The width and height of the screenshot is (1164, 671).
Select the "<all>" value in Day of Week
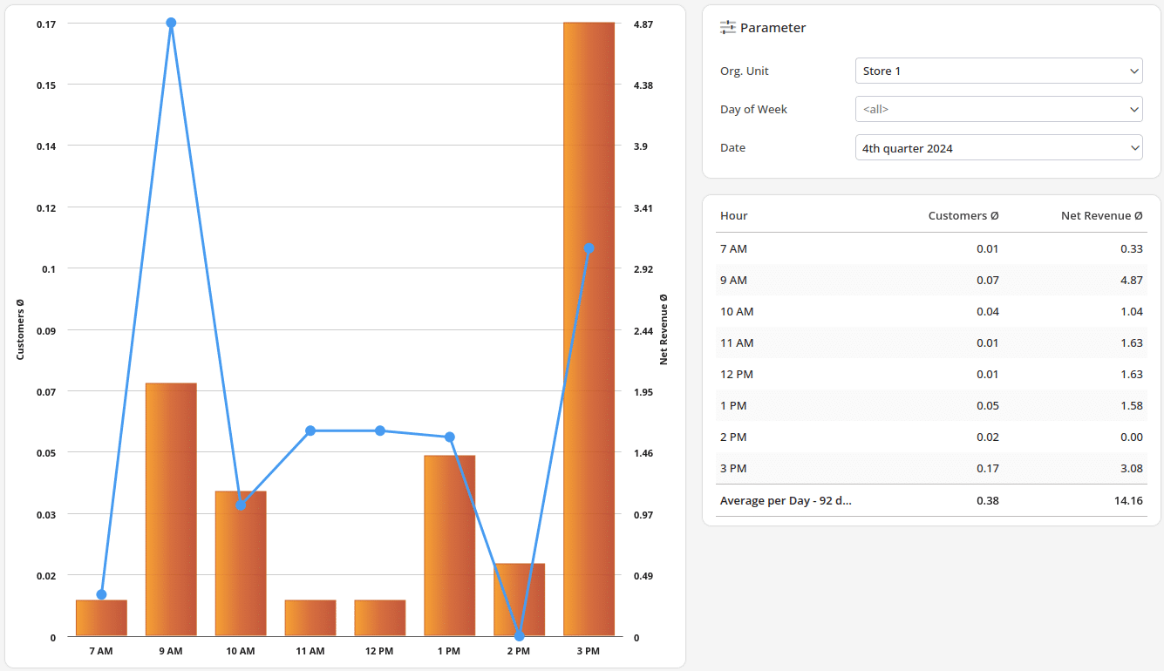[x=959, y=109]
